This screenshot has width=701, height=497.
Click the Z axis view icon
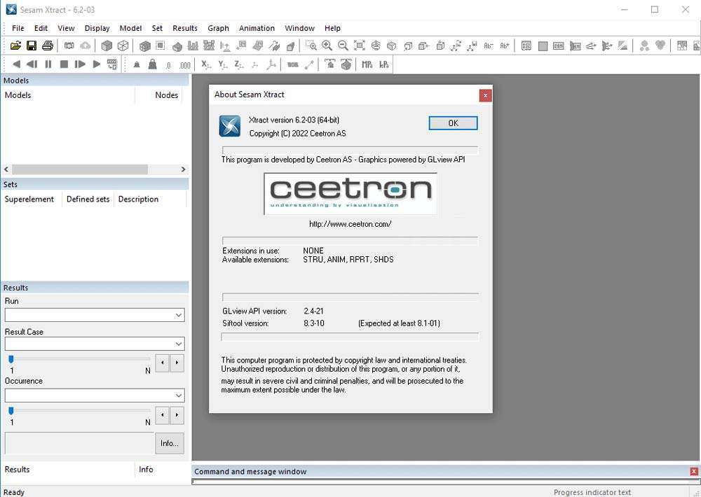click(239, 64)
